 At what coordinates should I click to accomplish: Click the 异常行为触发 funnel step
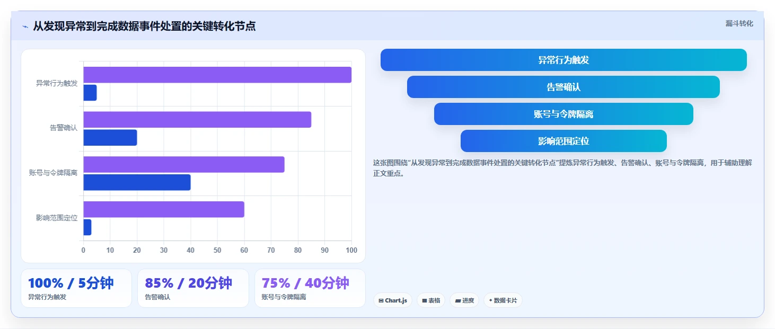pos(563,60)
